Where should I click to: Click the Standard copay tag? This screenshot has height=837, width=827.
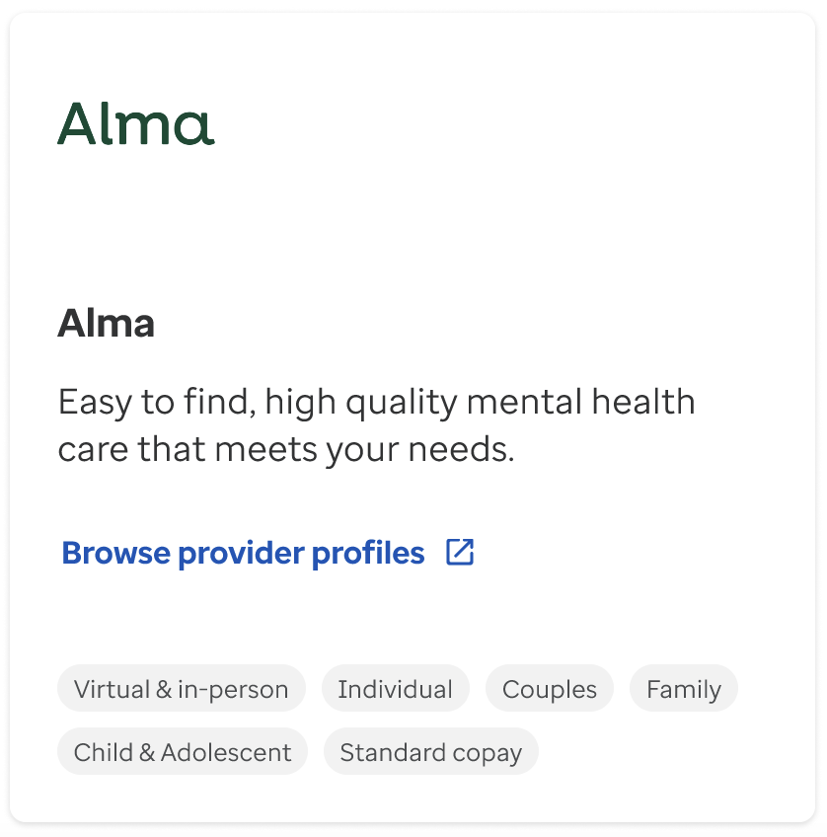[430, 752]
